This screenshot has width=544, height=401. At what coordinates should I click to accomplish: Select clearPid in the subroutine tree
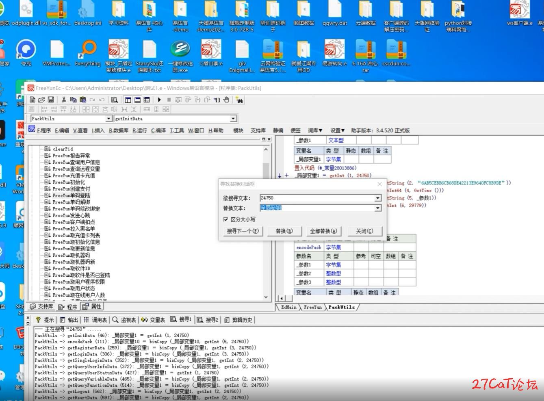click(63, 149)
